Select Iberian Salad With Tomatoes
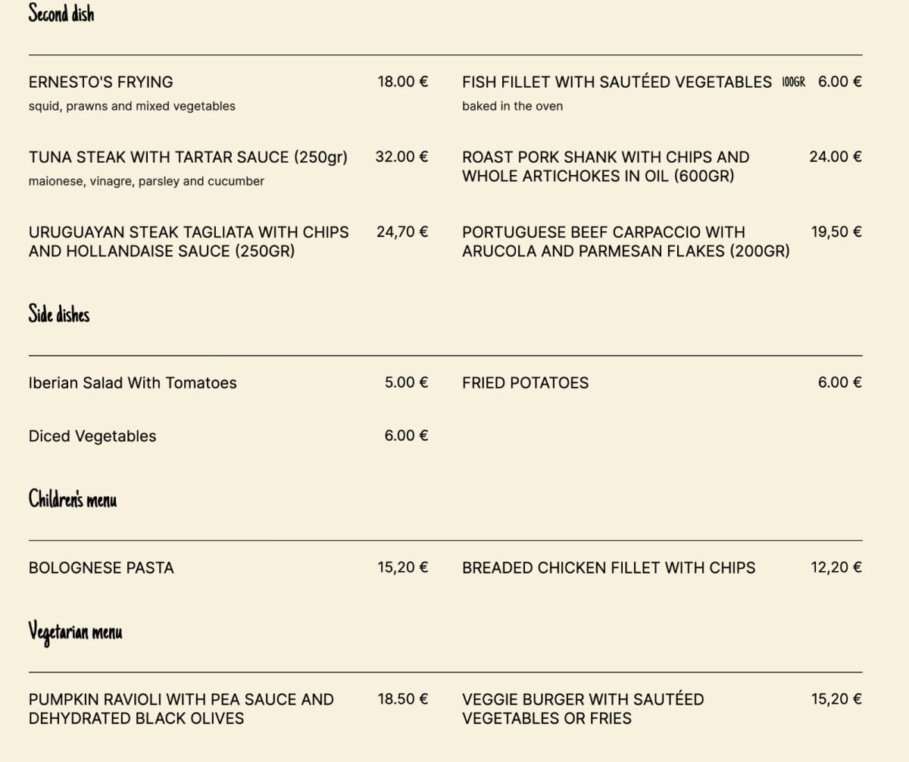This screenshot has height=762, width=909. point(133,383)
